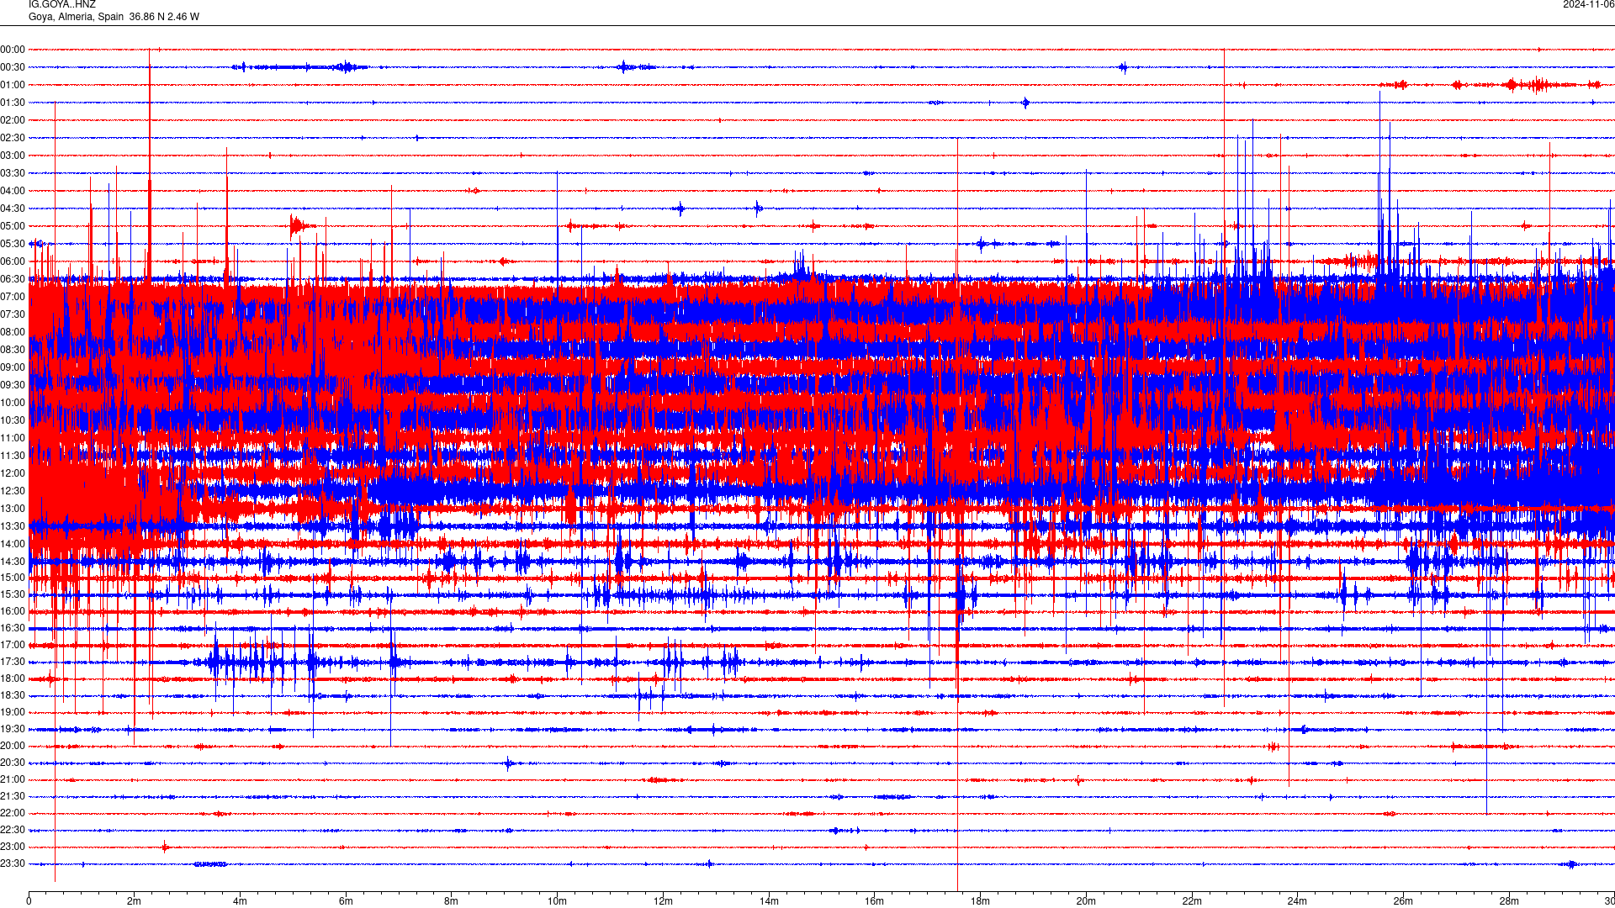Select the 05:30 time row label
This screenshot has width=1615, height=908.
pos(13,244)
